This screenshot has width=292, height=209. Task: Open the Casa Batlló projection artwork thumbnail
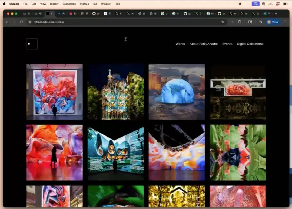(116, 92)
